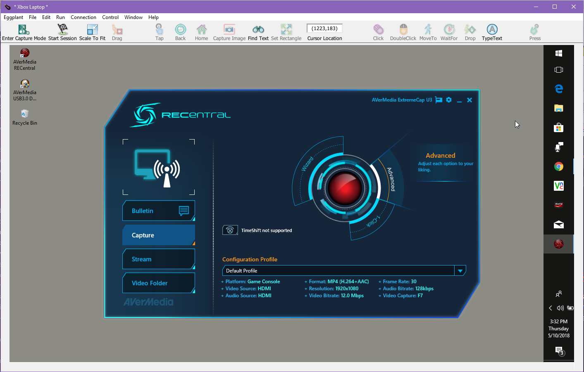Viewport: 584px width, 372px height.
Task: Click the red record button
Action: pyautogui.click(x=344, y=188)
